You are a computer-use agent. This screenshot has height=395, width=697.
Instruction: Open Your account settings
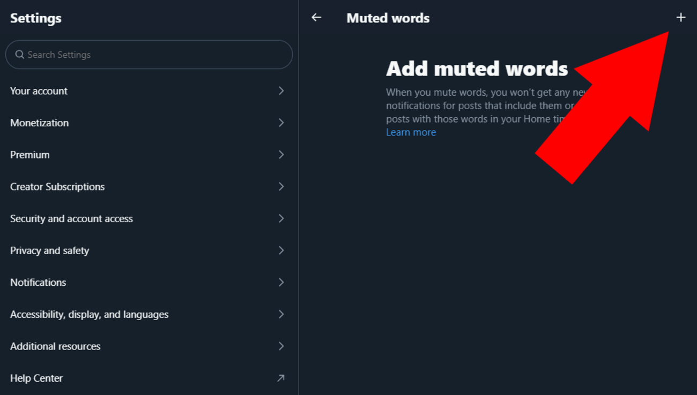click(x=39, y=91)
